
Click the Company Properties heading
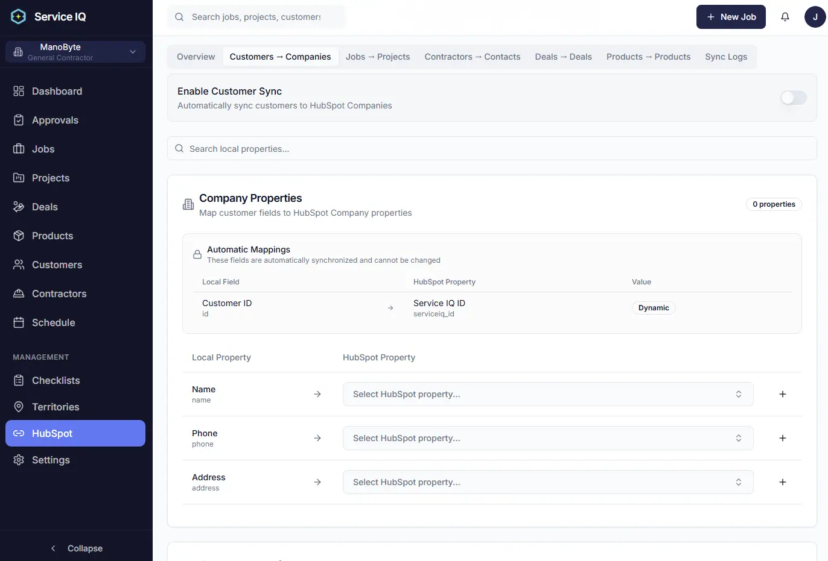(x=250, y=198)
